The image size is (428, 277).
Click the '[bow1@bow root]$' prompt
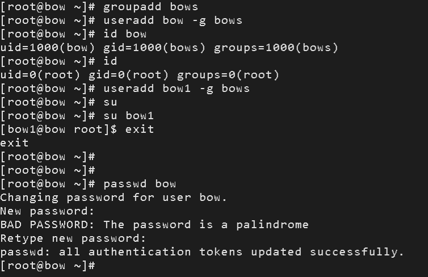click(x=58, y=129)
